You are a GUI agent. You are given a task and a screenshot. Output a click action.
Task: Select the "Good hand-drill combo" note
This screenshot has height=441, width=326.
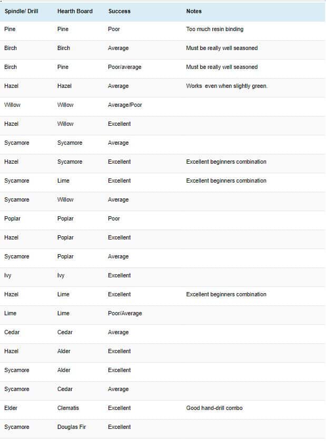pyautogui.click(x=214, y=408)
